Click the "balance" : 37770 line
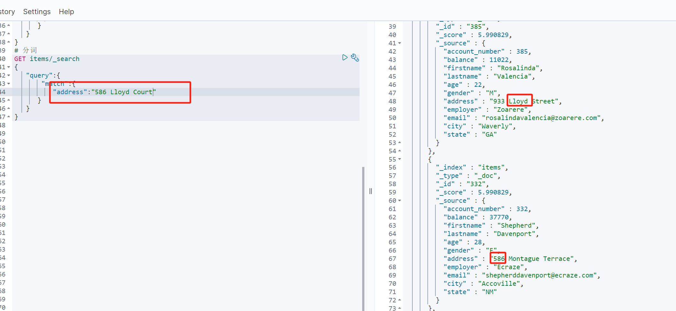 (478, 217)
